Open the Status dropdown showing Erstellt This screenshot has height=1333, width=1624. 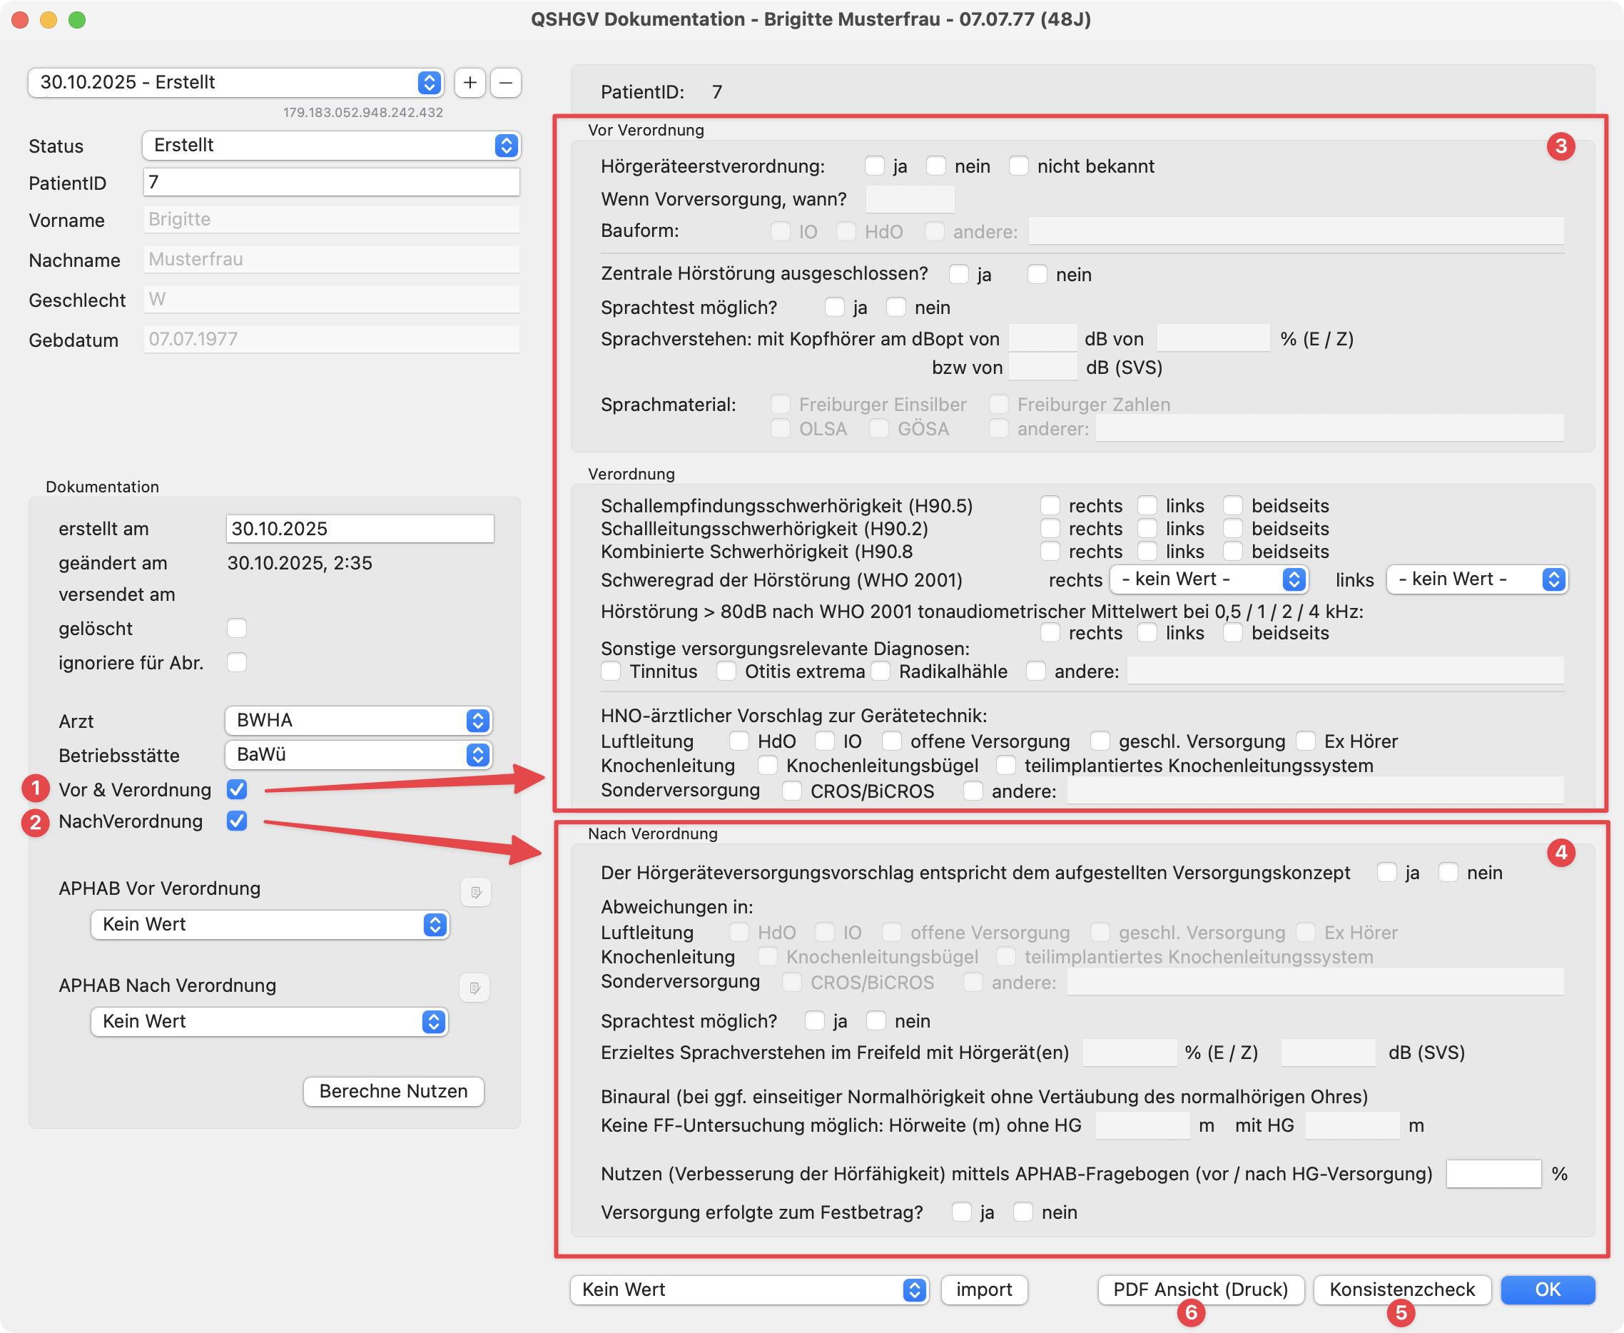click(x=331, y=145)
